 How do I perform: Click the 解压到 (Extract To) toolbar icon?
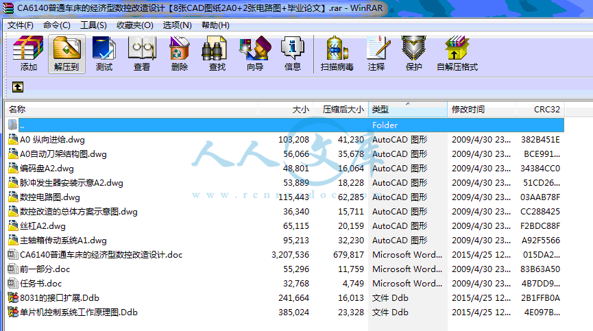[66, 49]
